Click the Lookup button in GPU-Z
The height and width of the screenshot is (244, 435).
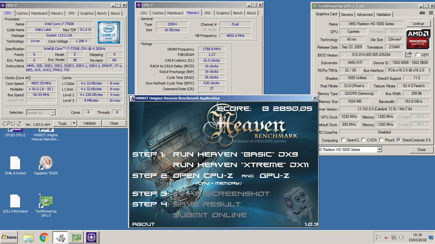tap(418, 24)
